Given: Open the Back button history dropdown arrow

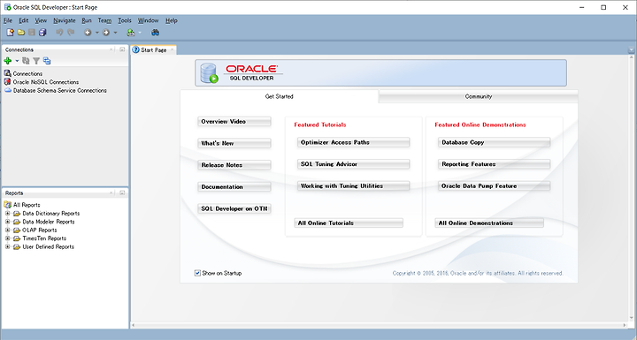Looking at the screenshot, I should pyautogui.click(x=96, y=33).
